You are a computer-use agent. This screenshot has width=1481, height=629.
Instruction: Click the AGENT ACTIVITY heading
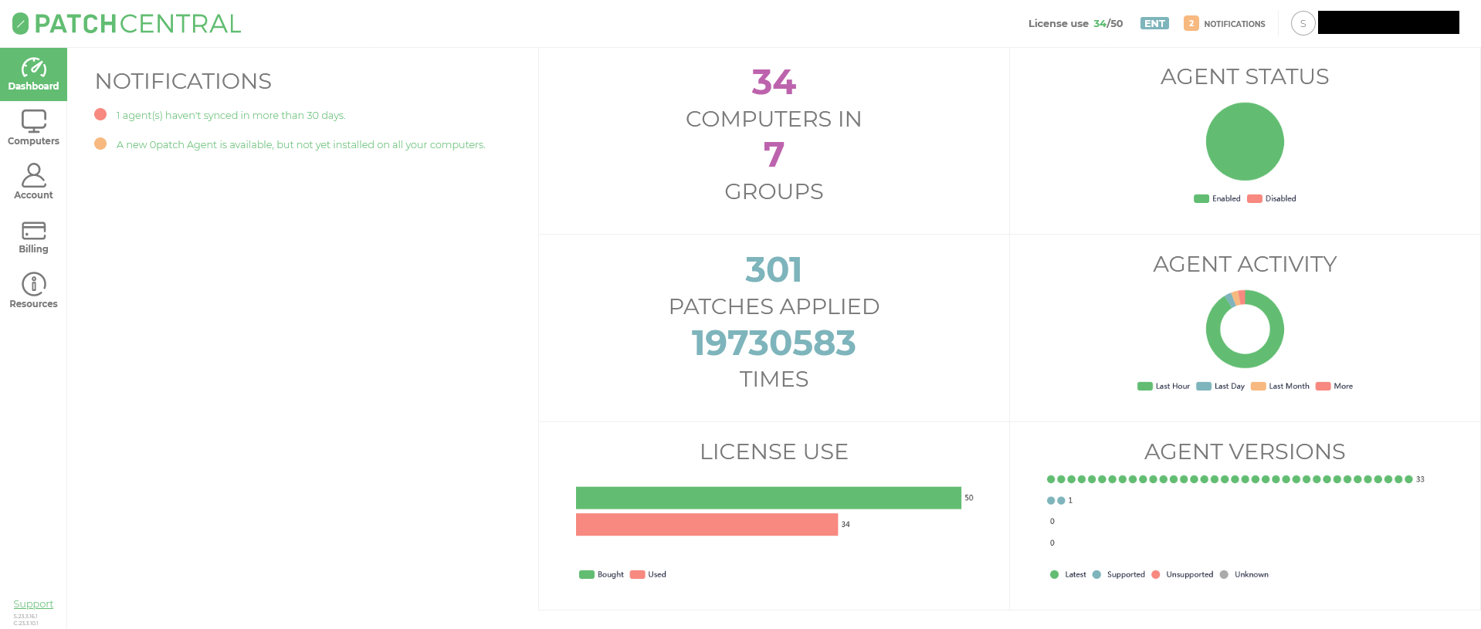coord(1245,264)
